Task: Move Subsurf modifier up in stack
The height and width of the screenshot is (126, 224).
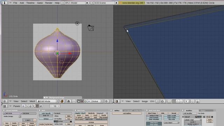Action: point(207,117)
